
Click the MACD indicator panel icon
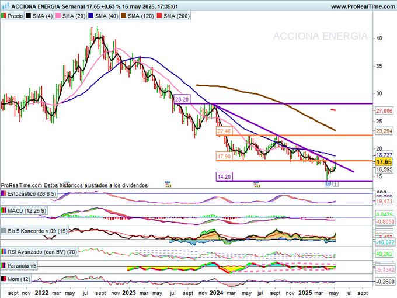(4, 210)
